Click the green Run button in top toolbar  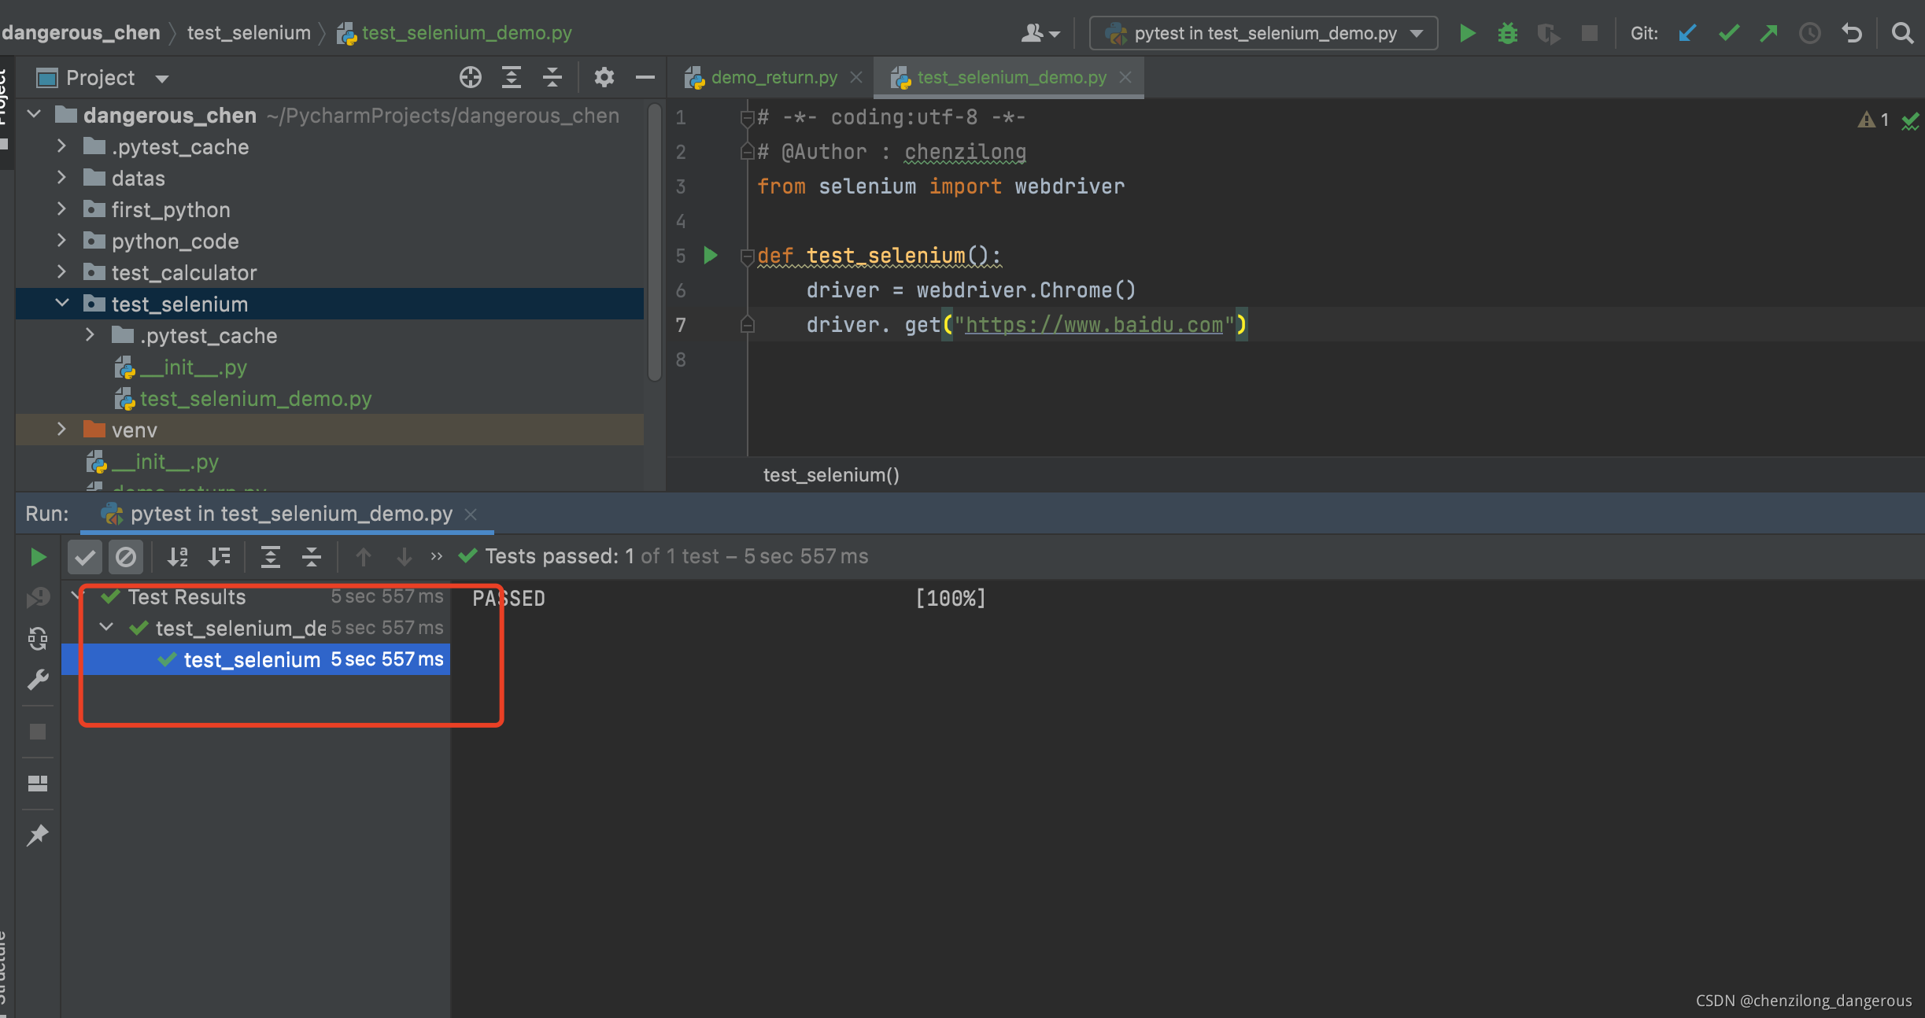[x=1467, y=33]
